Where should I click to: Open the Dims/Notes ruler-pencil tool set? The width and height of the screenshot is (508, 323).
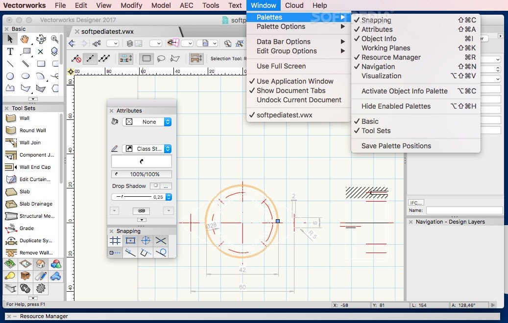(41, 276)
